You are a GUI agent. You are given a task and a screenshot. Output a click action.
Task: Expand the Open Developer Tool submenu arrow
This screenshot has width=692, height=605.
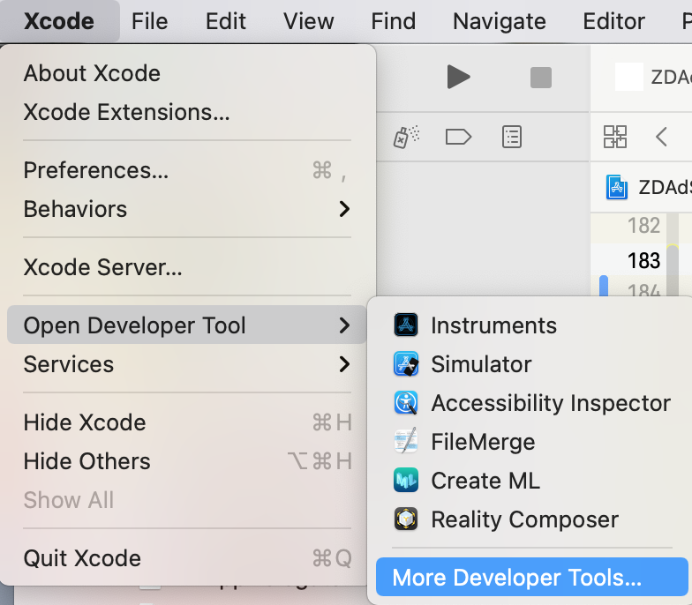[x=344, y=325]
